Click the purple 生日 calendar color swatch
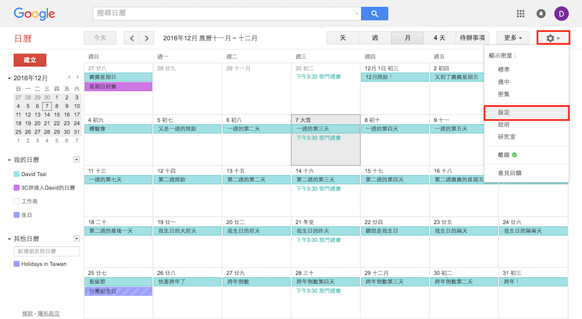582x319 pixels. click(16, 215)
